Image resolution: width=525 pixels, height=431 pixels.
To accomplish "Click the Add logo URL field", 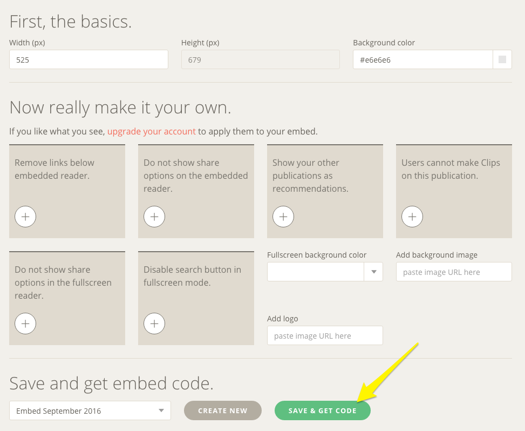I will [x=325, y=335].
